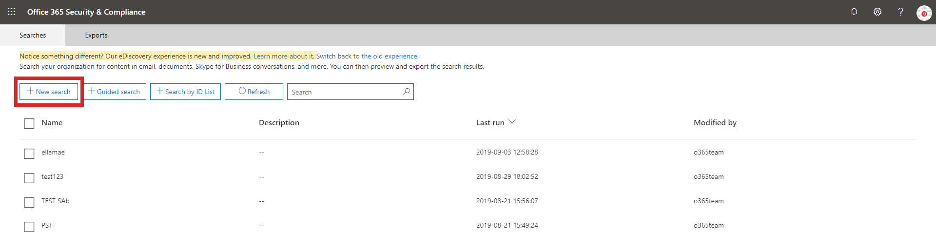The height and width of the screenshot is (232, 936).
Task: Click 'the old experience' link
Action: pyautogui.click(x=389, y=56)
